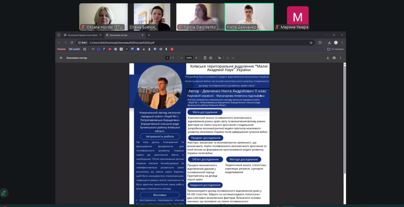Expand the tab search dropdown arrow

60,35
